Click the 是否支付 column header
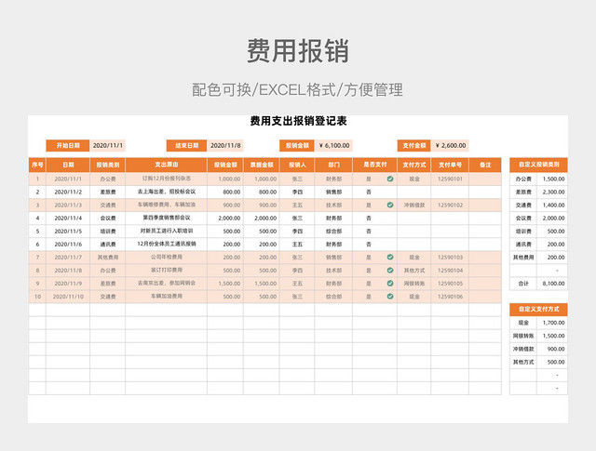 (374, 165)
